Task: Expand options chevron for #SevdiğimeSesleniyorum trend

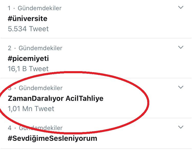Action: pos(181,127)
